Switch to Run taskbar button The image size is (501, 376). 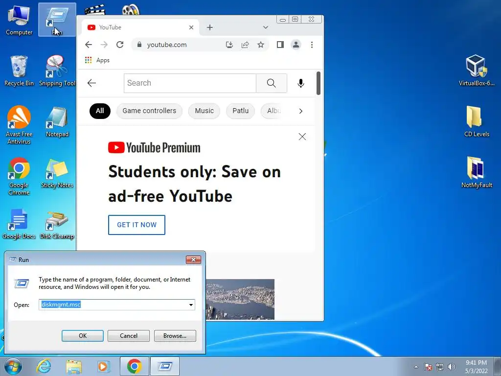(165, 366)
